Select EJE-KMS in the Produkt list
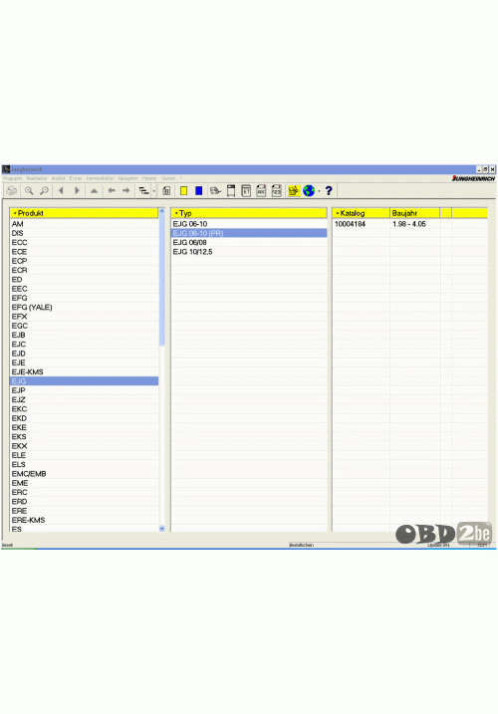 pos(84,372)
